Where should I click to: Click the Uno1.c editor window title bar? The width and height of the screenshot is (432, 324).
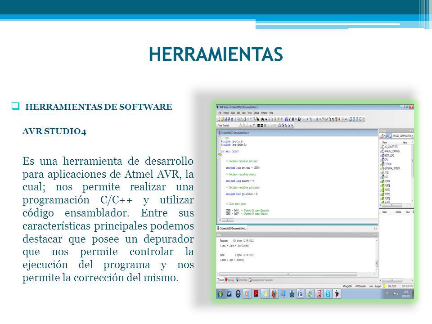297,133
